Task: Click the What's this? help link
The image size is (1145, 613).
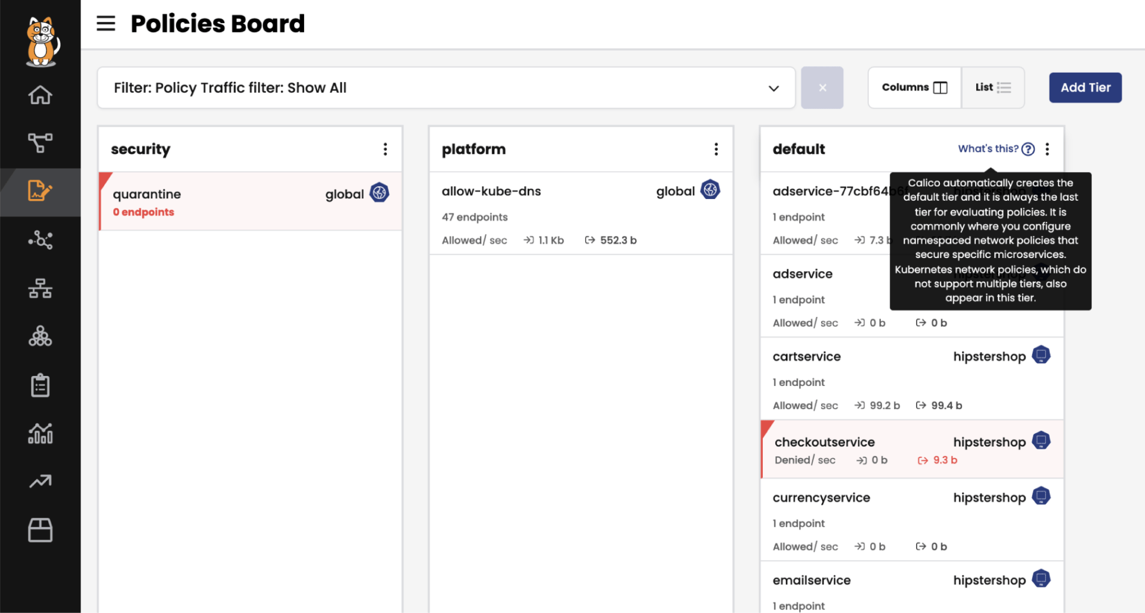Action: (x=996, y=149)
